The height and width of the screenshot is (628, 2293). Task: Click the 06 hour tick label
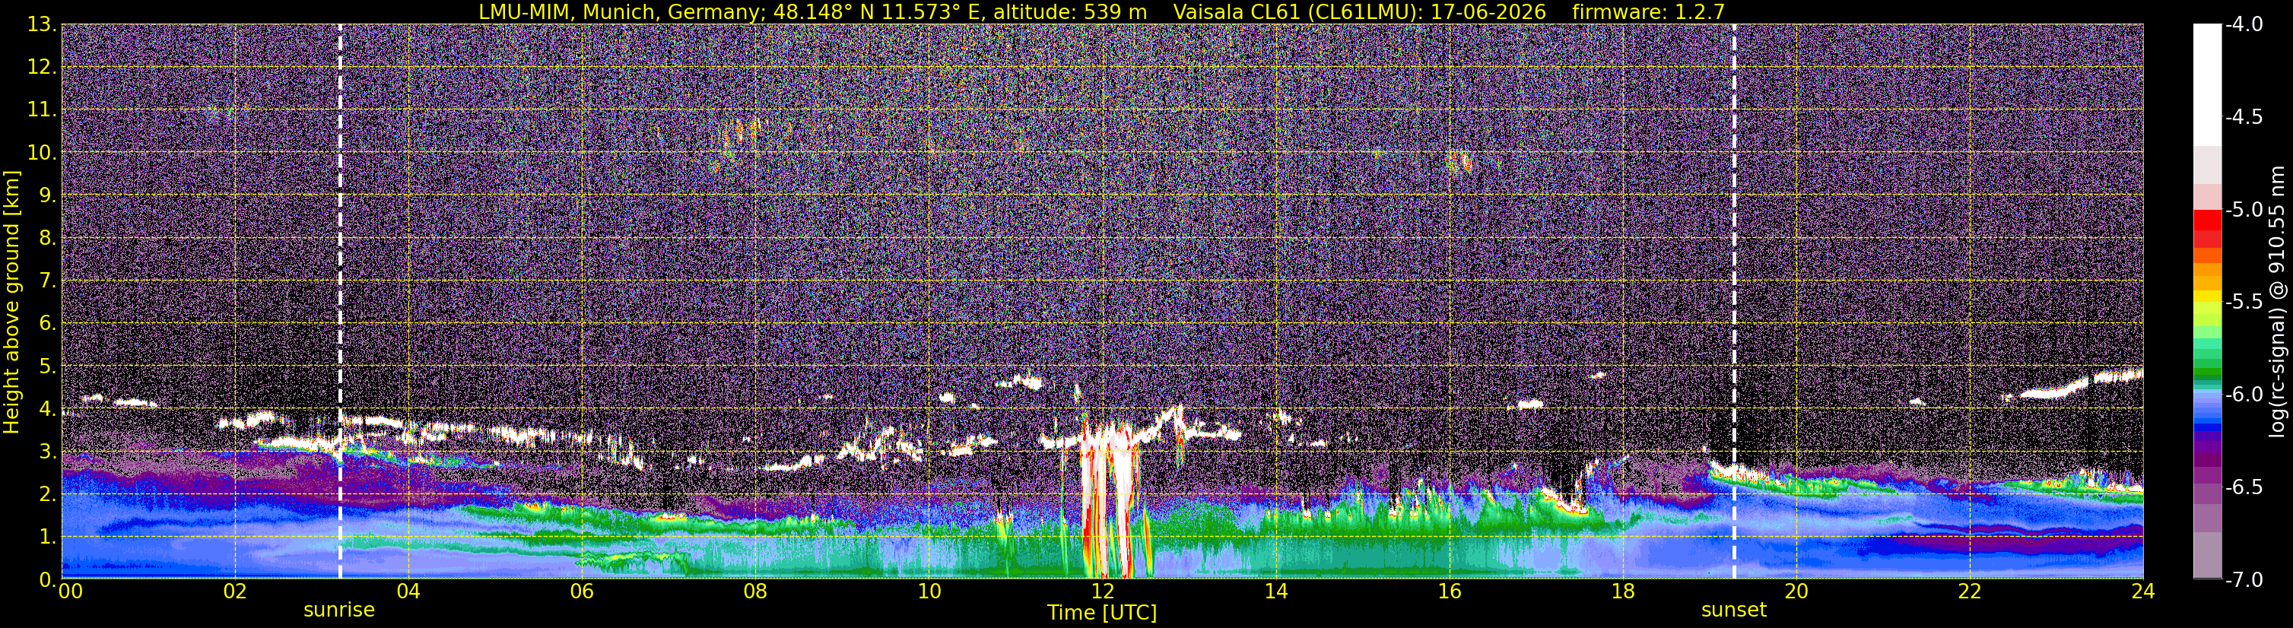pyautogui.click(x=581, y=592)
